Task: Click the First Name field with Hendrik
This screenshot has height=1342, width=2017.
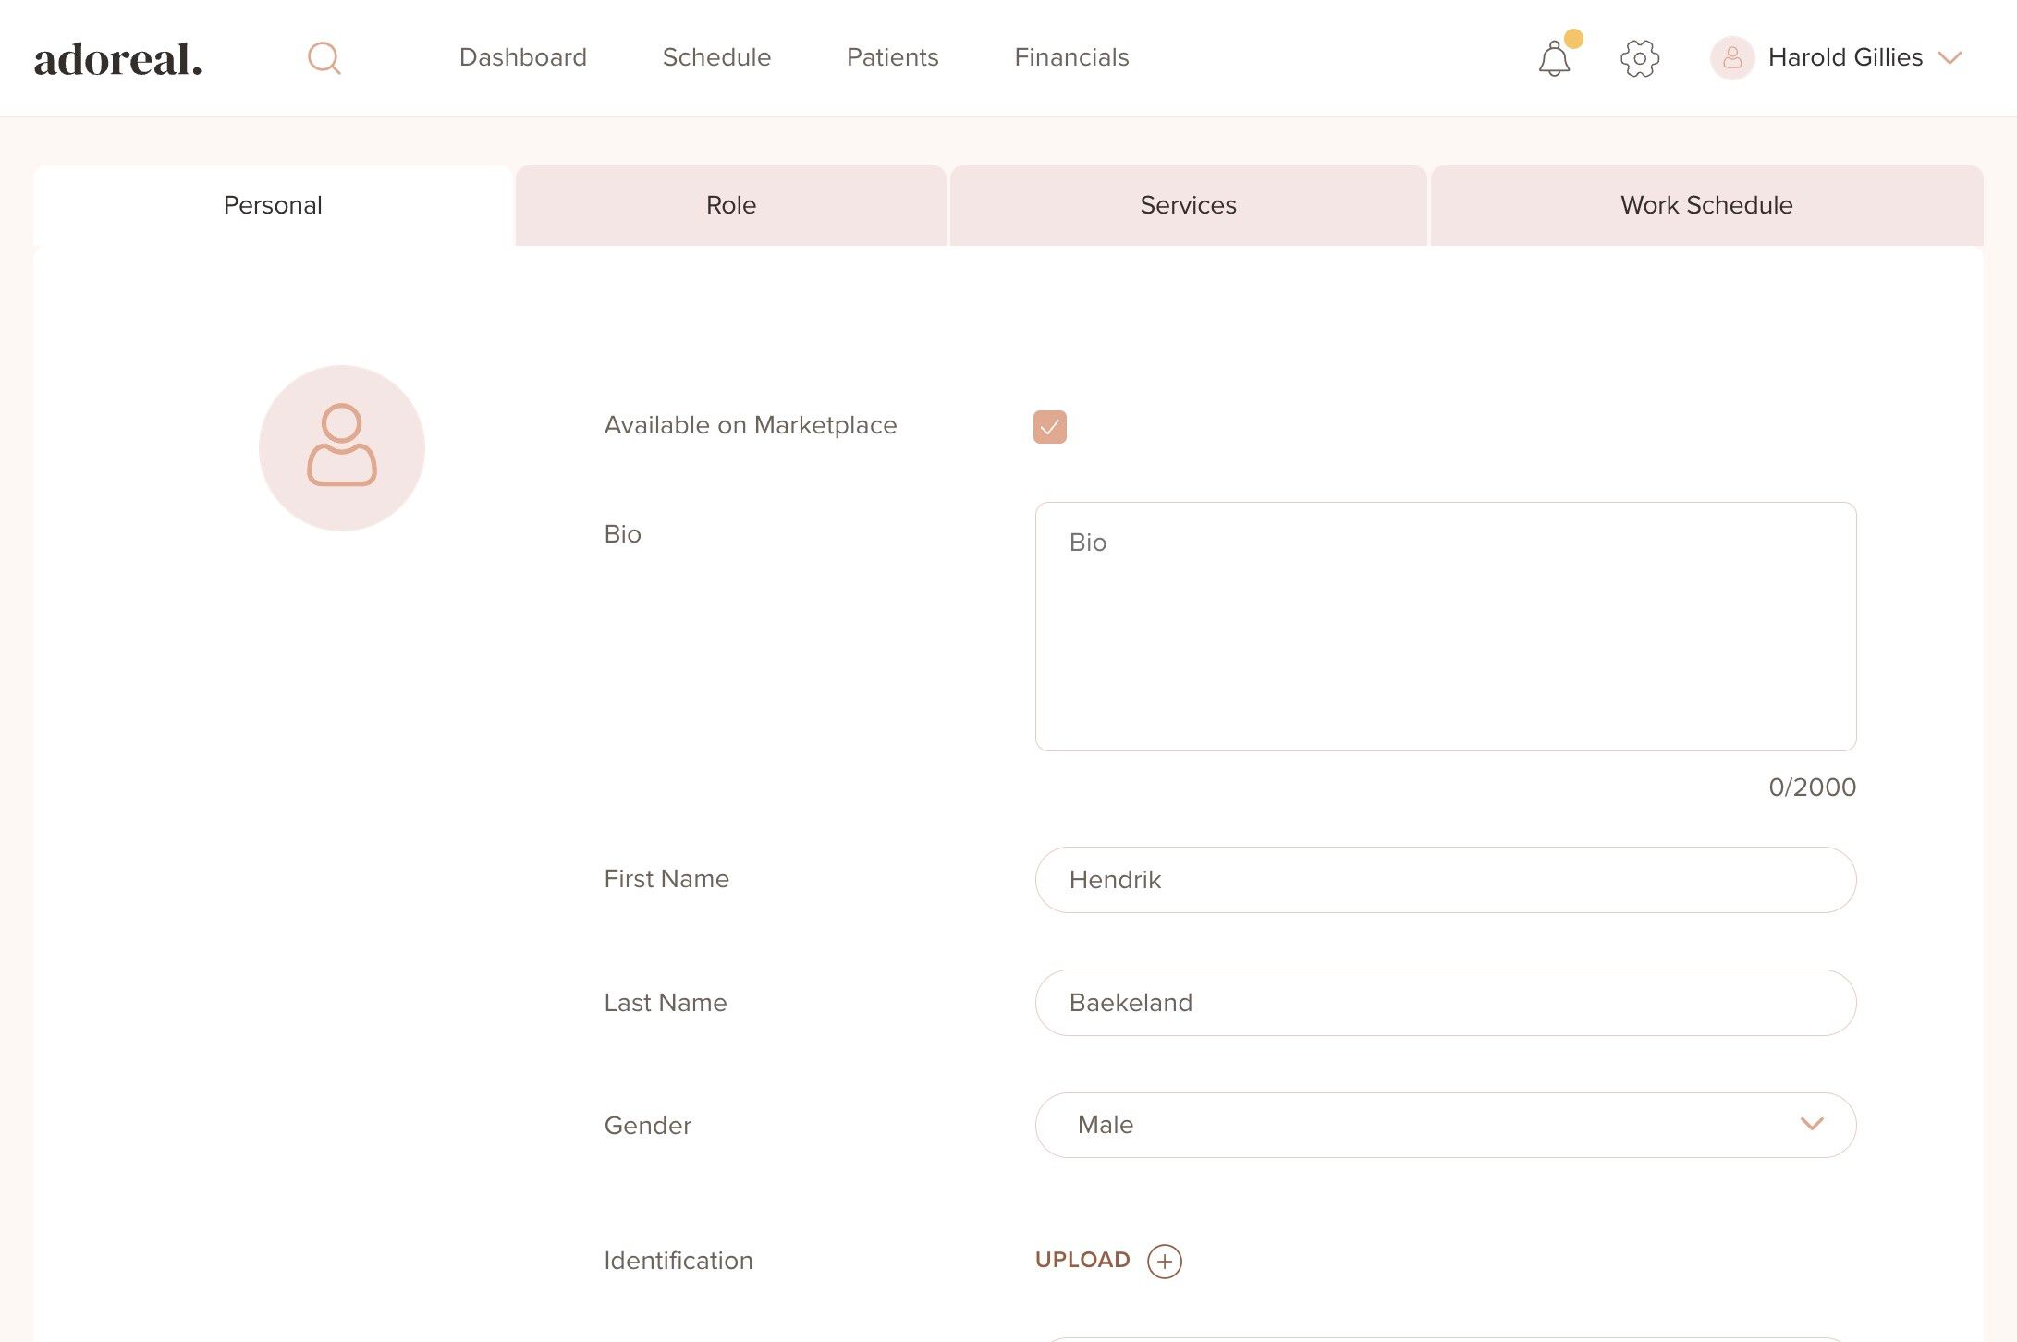Action: click(x=1445, y=880)
